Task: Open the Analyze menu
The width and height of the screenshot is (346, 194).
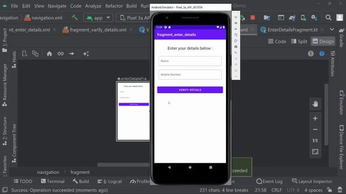Action: pos(93,6)
